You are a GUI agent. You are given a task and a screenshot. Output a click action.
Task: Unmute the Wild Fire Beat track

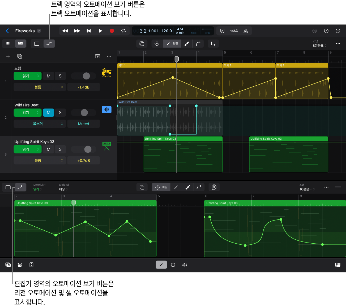coord(49,113)
